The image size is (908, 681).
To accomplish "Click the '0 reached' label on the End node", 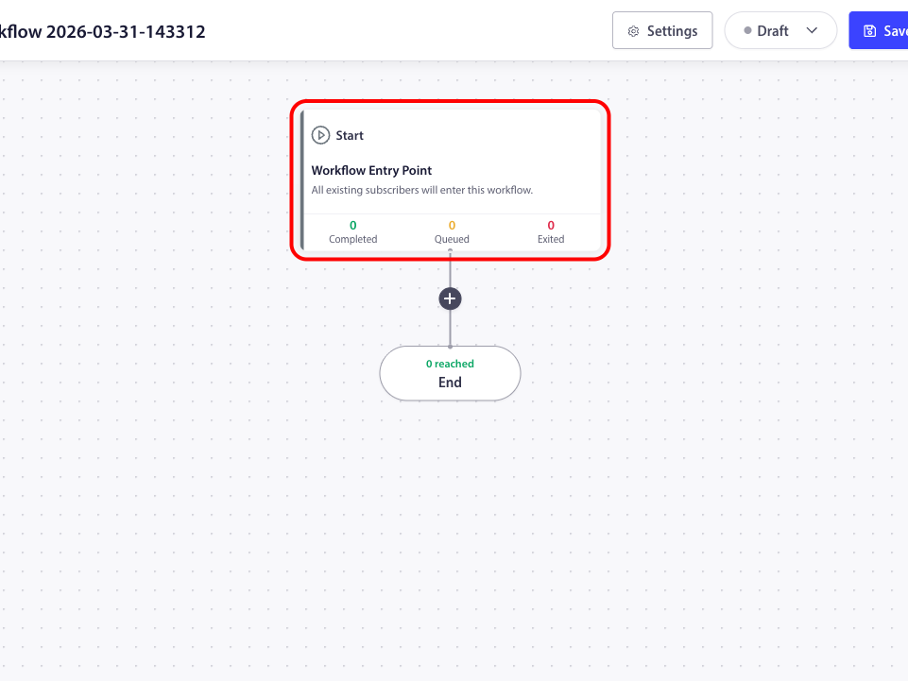I will [x=450, y=364].
